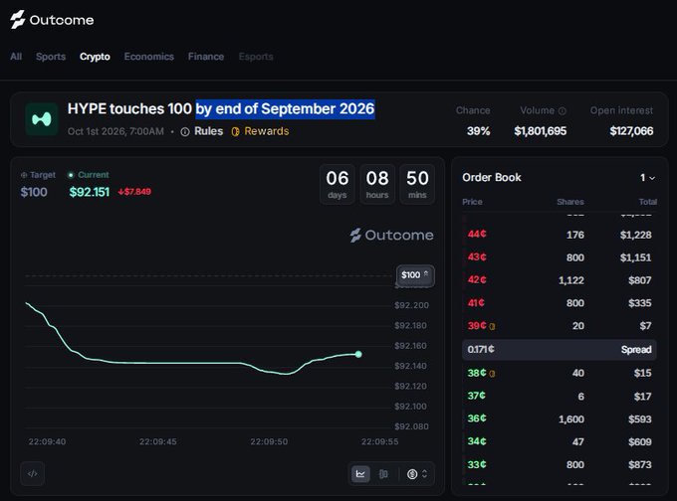
Task: Open the Rules link
Action: [x=208, y=131]
